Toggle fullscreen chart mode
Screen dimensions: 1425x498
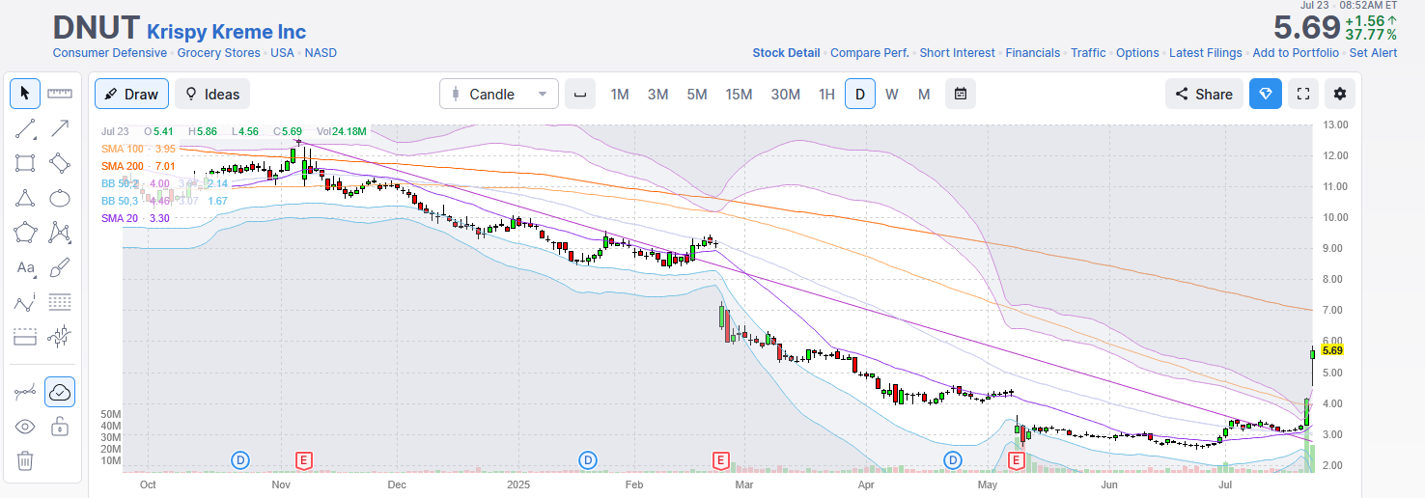pos(1303,94)
